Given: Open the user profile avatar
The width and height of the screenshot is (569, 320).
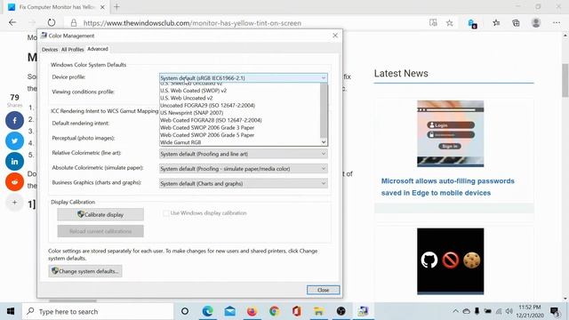Looking at the screenshot, I should [x=536, y=22].
